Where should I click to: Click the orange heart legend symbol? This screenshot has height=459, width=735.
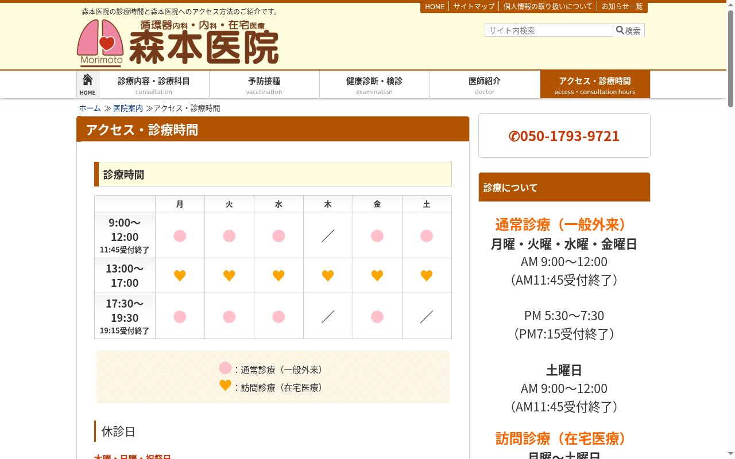225,386
